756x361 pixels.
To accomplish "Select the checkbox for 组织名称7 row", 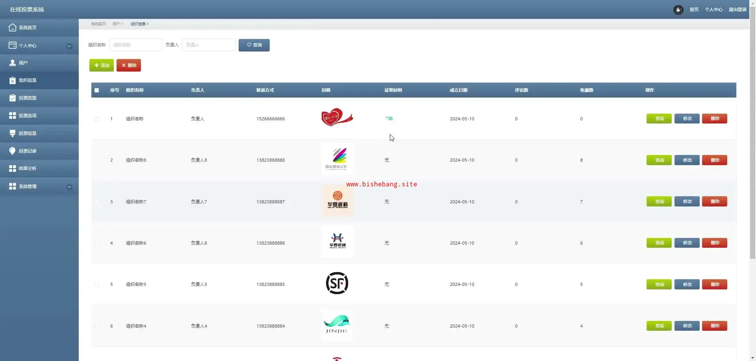I will pos(96,202).
